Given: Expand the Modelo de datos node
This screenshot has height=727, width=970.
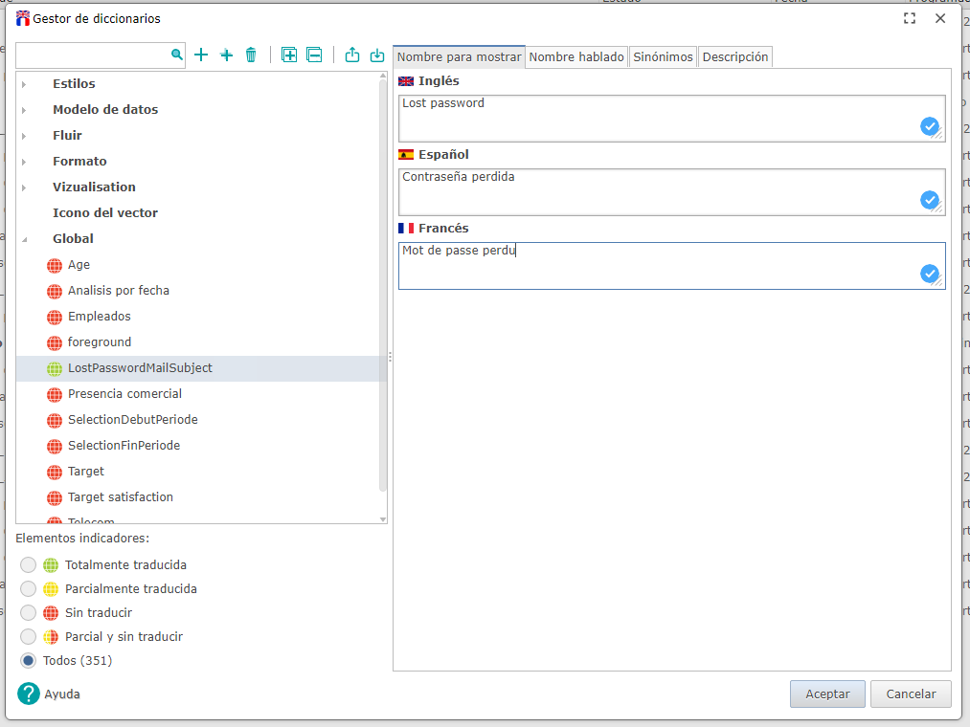Looking at the screenshot, I should pyautogui.click(x=24, y=110).
